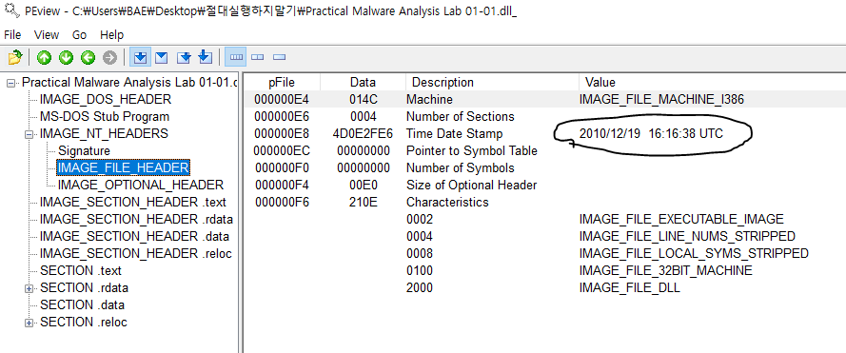Click the fourth blue down-arrow view icon
The width and height of the screenshot is (846, 353).
205,57
